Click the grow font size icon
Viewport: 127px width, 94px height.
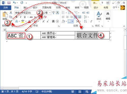[x=43, y=21]
